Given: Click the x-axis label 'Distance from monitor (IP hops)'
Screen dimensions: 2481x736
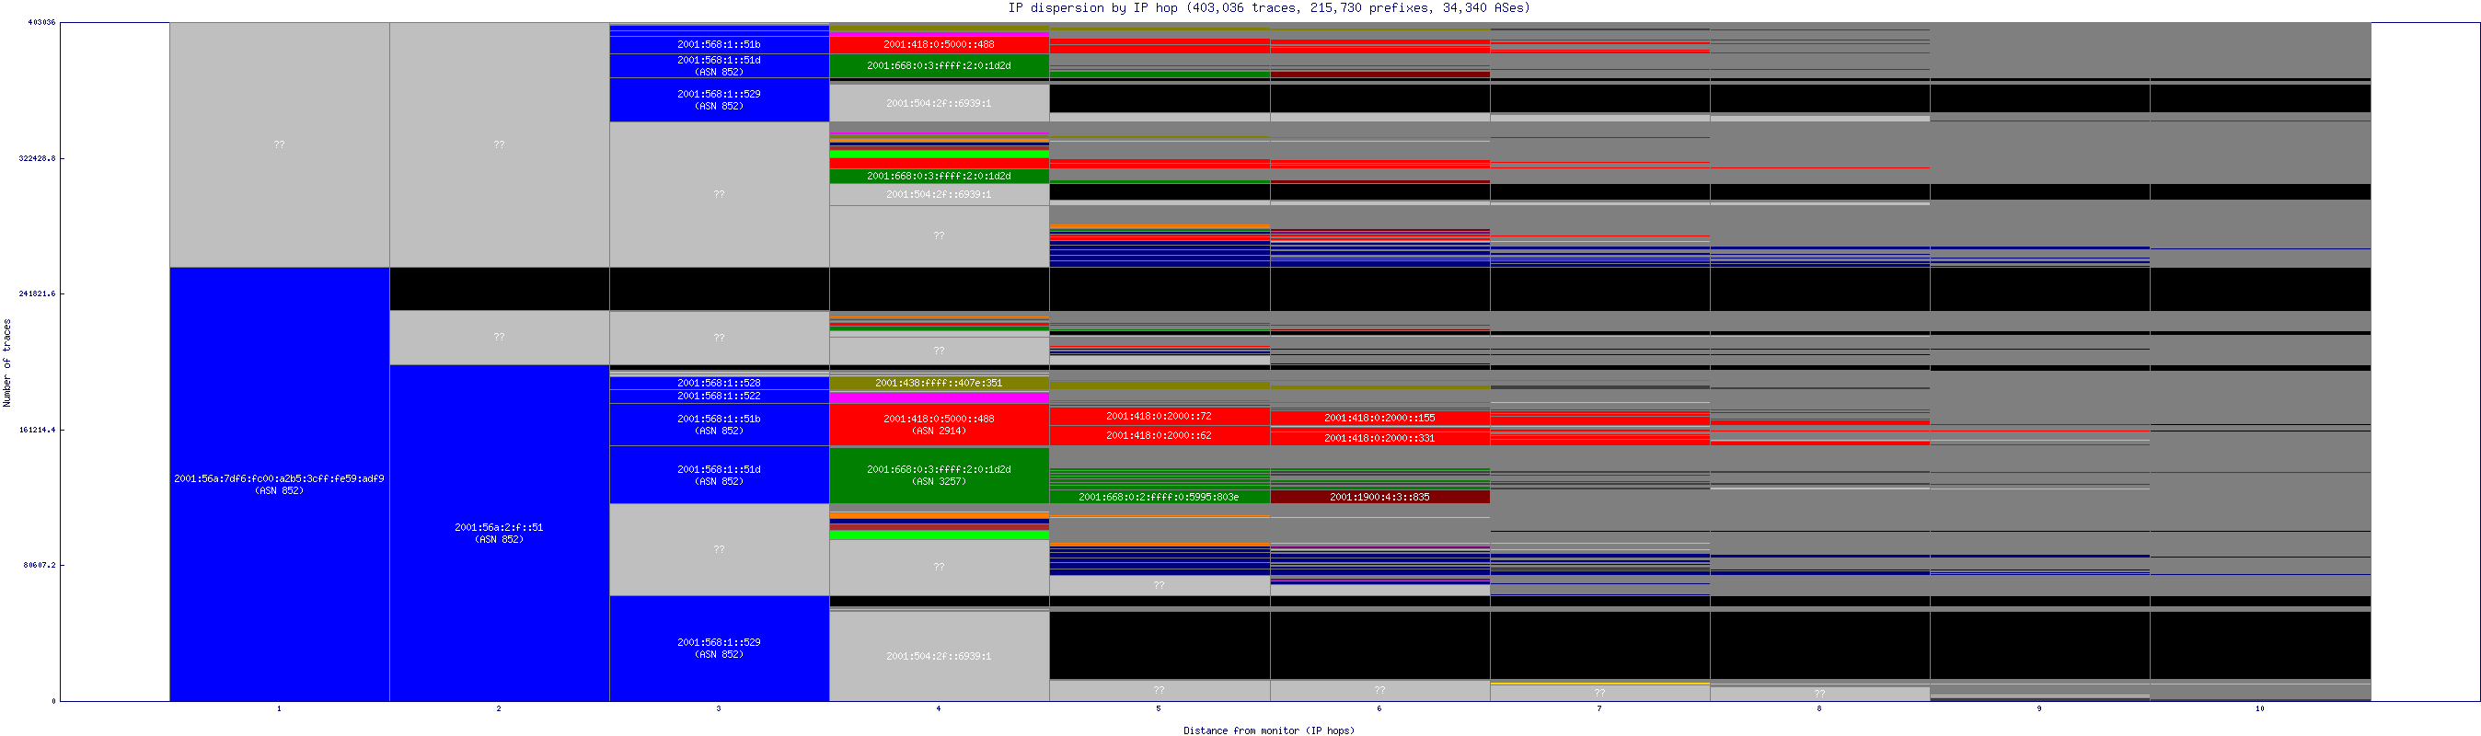Looking at the screenshot, I should coord(1268,730).
